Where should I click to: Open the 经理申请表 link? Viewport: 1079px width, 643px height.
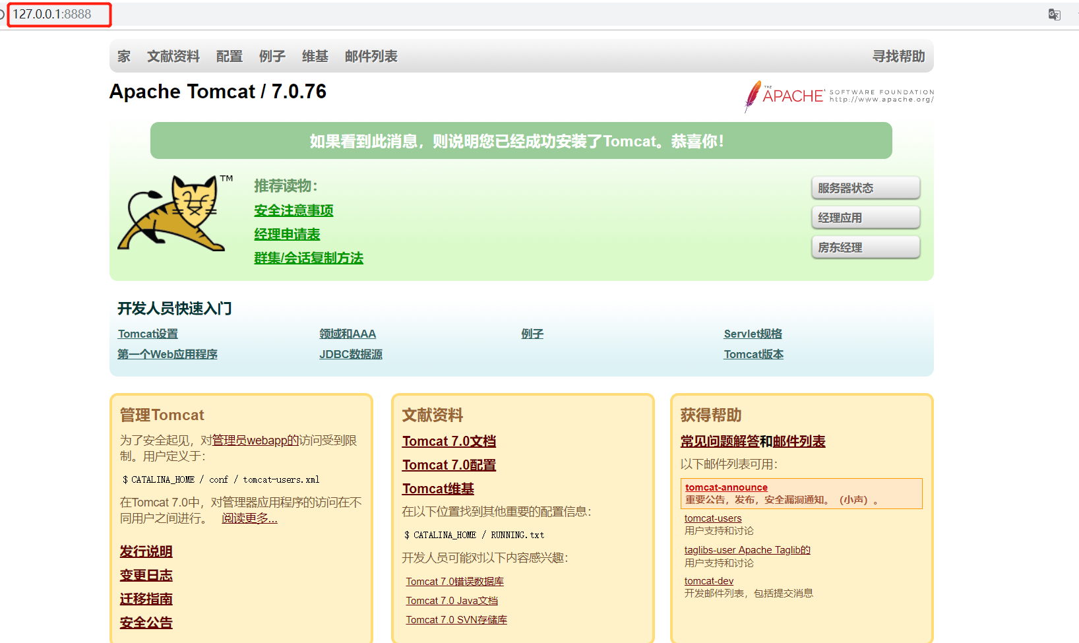(x=287, y=234)
